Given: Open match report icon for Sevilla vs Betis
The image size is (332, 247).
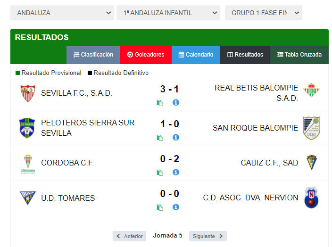Looking at the screenshot, I should (160, 103).
